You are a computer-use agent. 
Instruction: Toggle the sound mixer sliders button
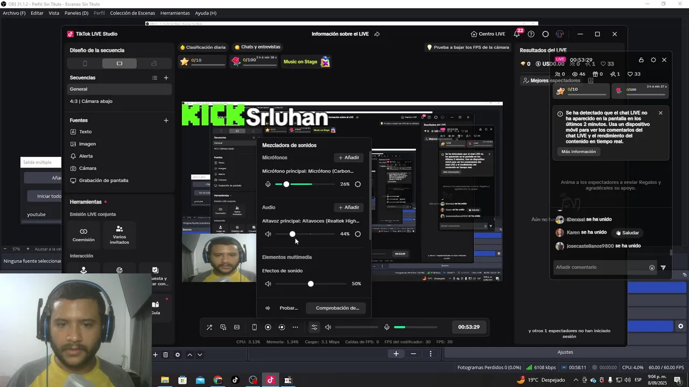click(x=314, y=327)
